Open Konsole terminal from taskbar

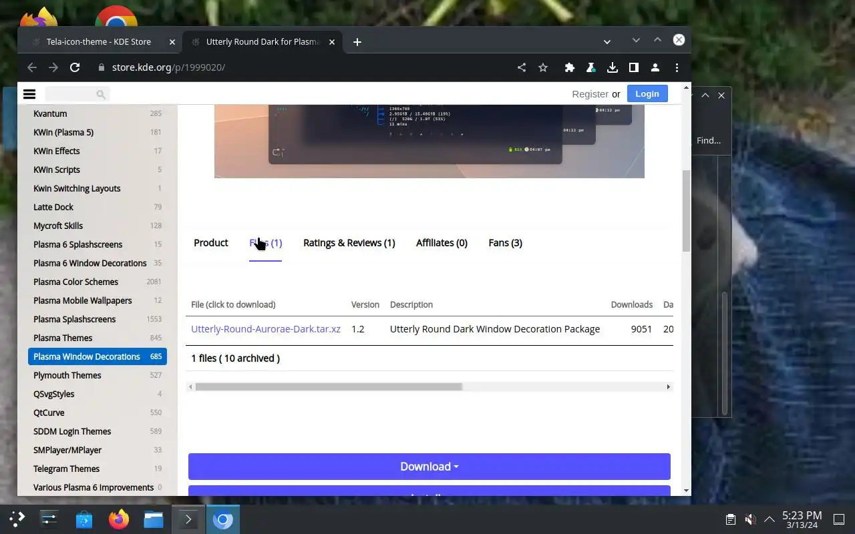(x=188, y=519)
